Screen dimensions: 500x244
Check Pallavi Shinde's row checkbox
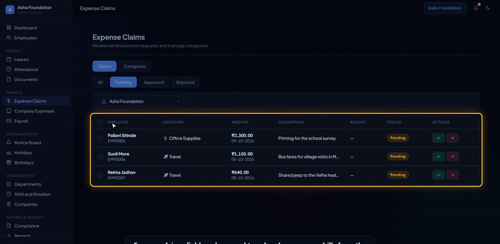[100, 138]
